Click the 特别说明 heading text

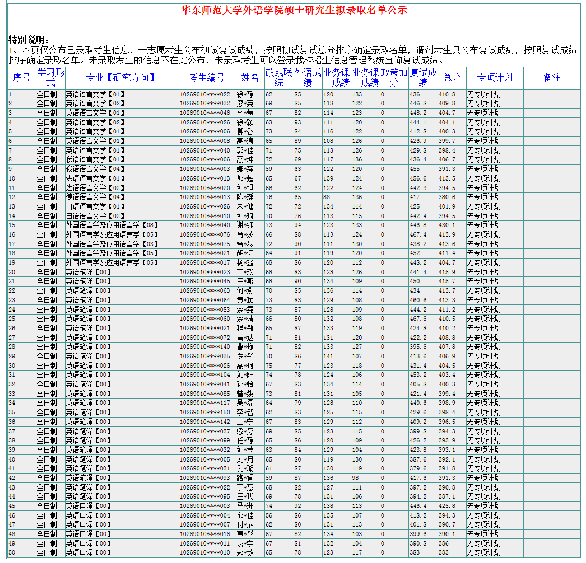pyautogui.click(x=29, y=40)
